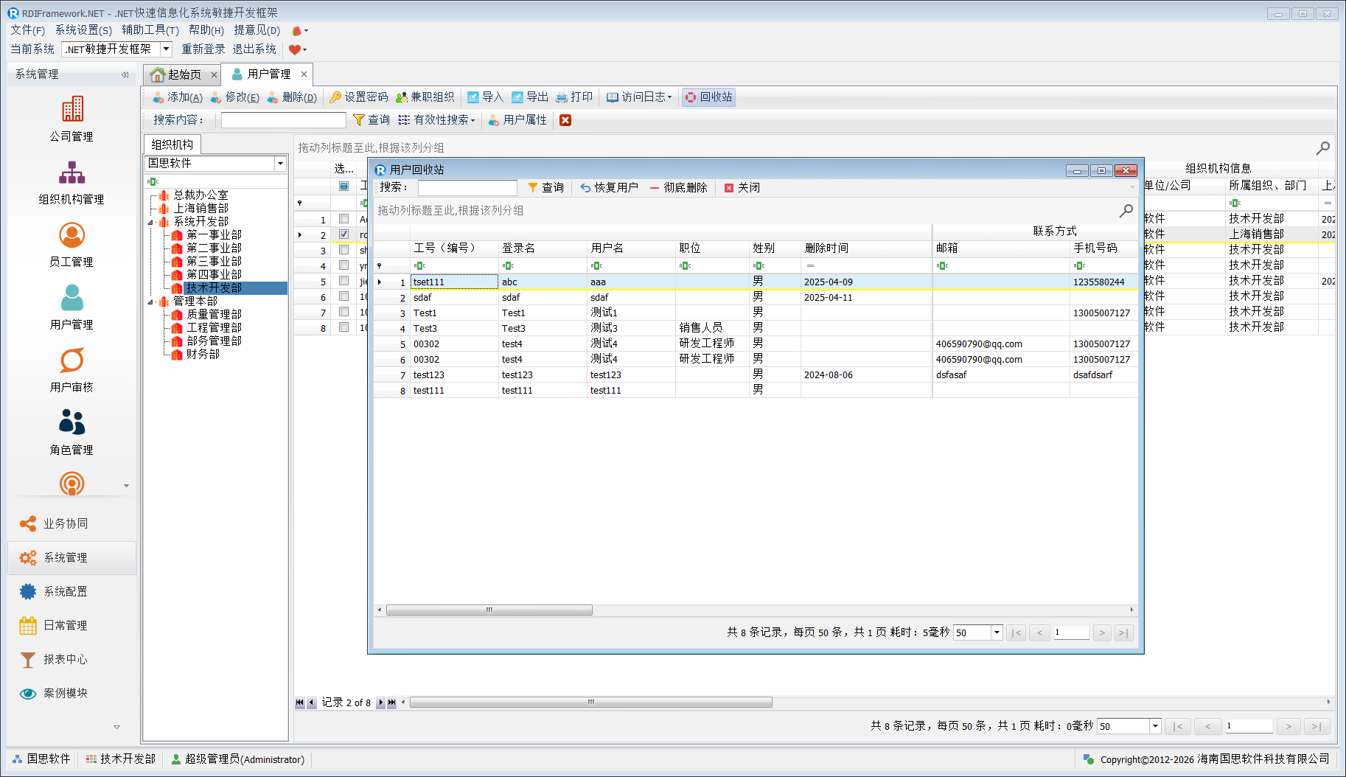The height and width of the screenshot is (777, 1346).
Task: Switch to the 起始页 tab
Action: [x=178, y=74]
